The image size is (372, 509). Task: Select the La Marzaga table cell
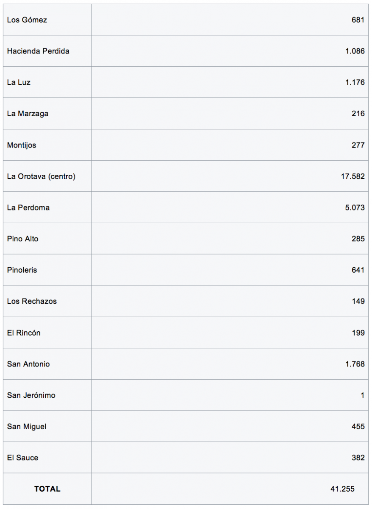tap(28, 114)
